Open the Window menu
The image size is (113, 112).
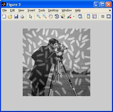(67, 10)
